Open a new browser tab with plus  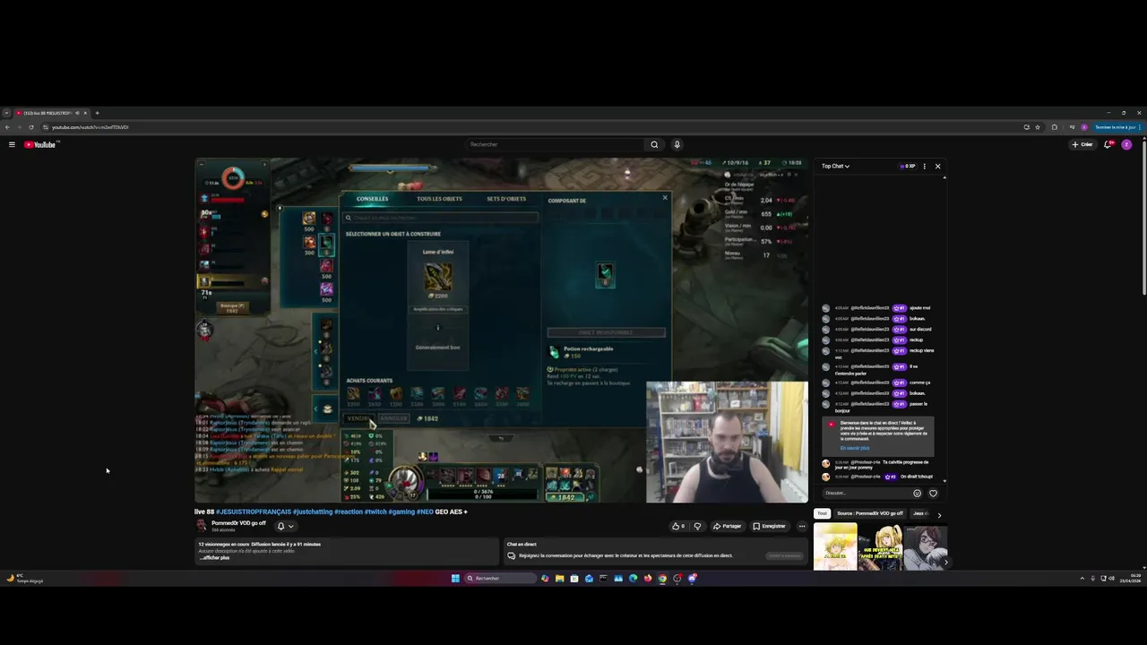click(97, 113)
